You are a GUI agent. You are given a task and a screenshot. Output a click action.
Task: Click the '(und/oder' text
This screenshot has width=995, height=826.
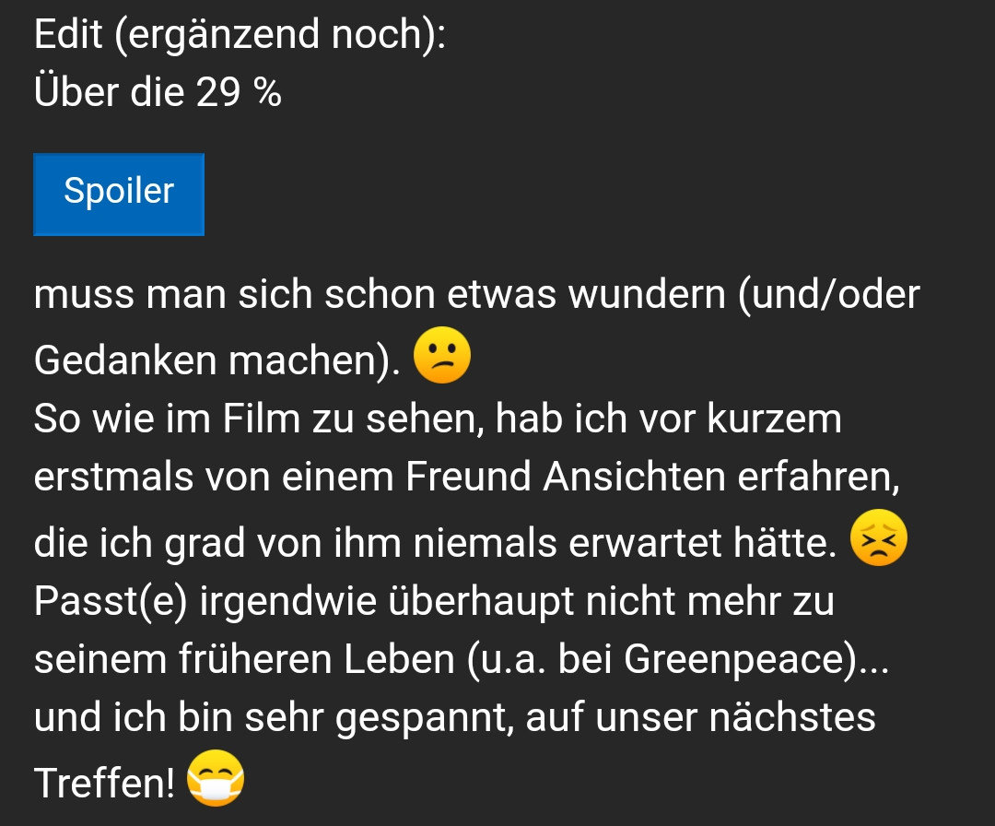click(829, 295)
